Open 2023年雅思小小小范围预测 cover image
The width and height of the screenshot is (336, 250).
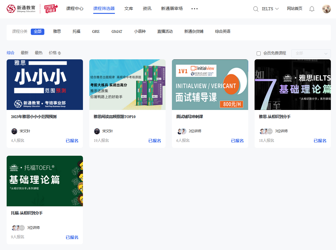45,85
